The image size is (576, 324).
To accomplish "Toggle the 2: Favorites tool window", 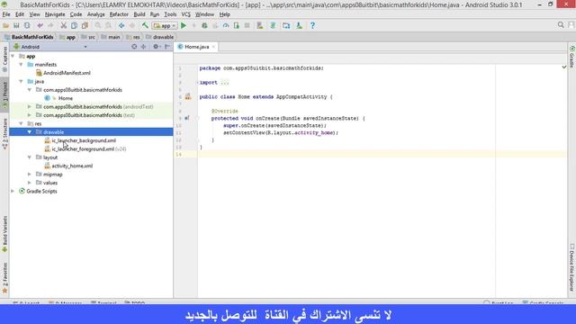I will coord(4,278).
